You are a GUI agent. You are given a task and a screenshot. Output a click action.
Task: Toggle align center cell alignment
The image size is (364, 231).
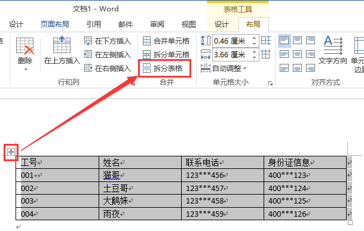click(x=298, y=54)
